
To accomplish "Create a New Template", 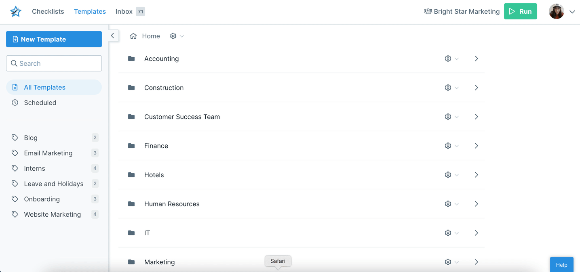I will tap(54, 39).
